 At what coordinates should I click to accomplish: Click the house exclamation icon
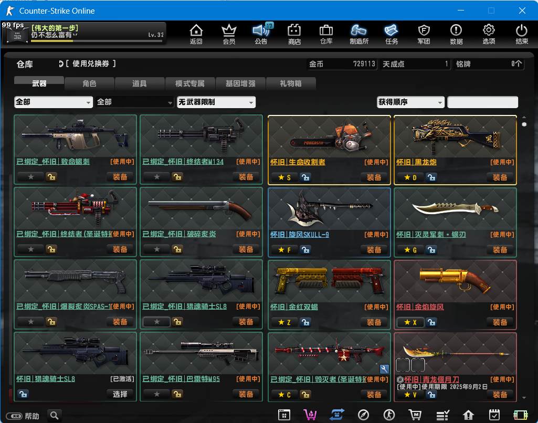tap(468, 415)
